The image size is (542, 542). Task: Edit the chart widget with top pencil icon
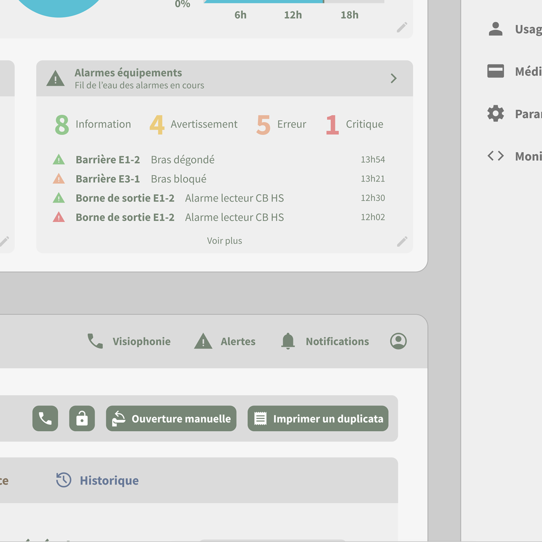[x=402, y=27]
